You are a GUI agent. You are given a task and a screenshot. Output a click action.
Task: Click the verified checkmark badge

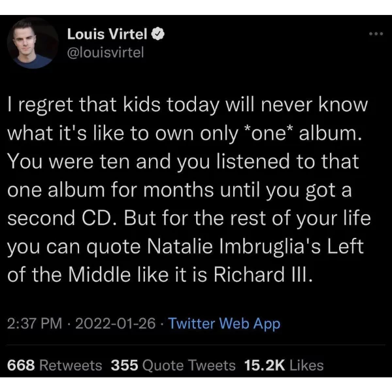pos(157,34)
